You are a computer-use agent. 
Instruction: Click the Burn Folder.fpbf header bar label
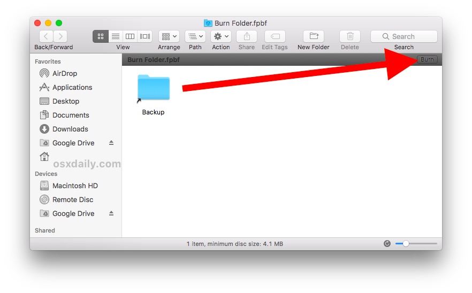click(153, 59)
